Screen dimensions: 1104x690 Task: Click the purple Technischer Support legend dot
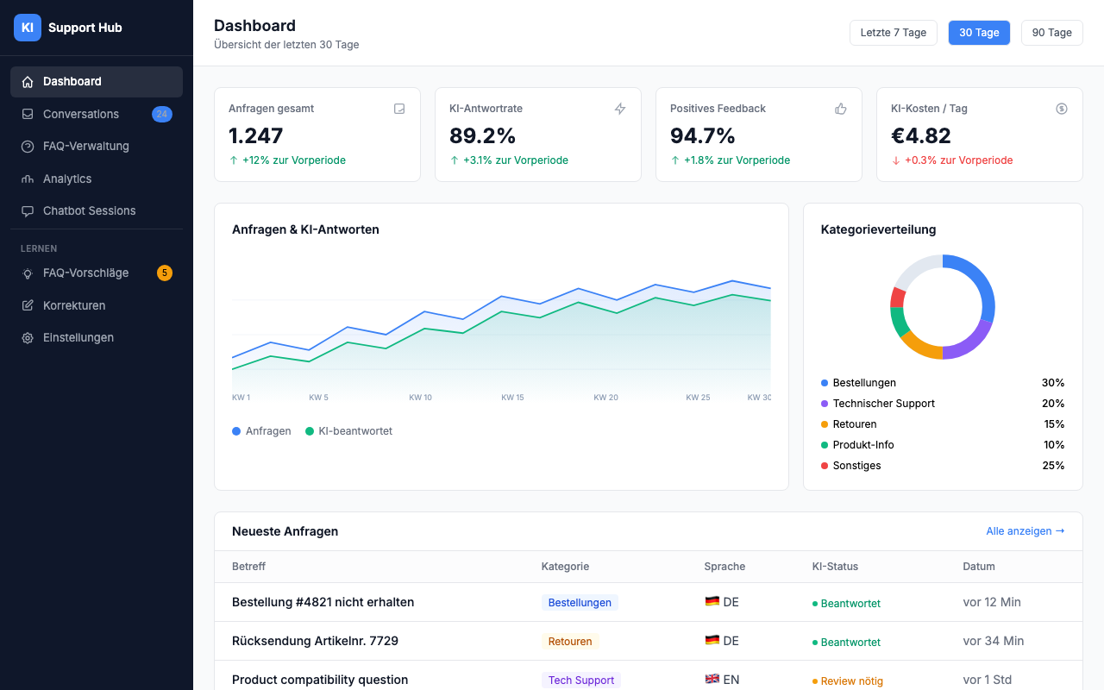825,404
